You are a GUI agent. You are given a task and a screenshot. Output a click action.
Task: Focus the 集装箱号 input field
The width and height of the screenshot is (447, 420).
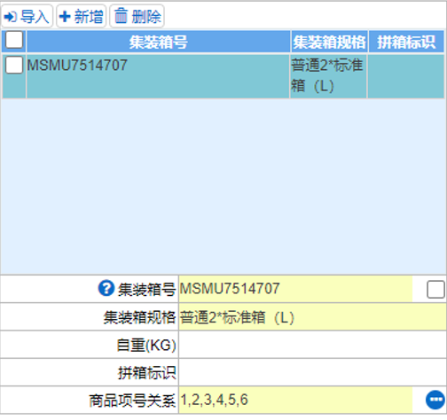pyautogui.click(x=295, y=289)
